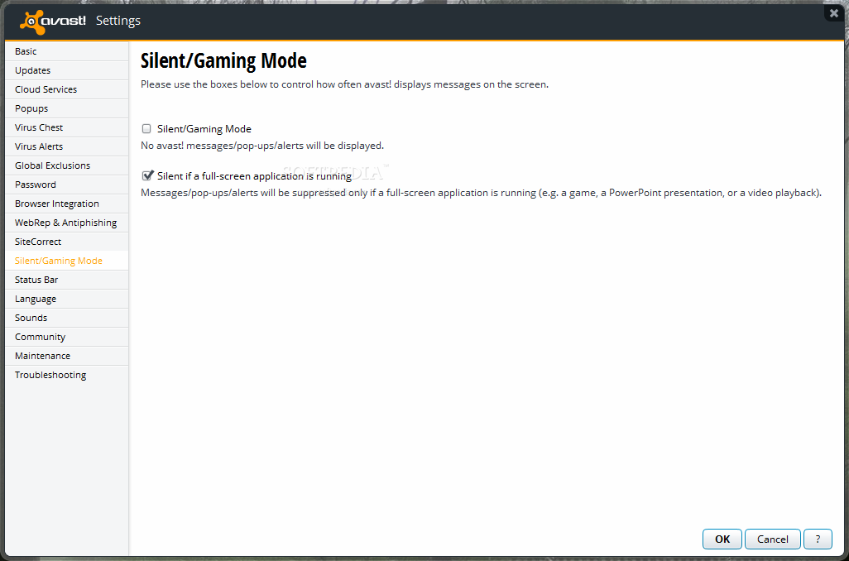Click 'No avast! messages/pop-ups/alerts will be displayed' text
The height and width of the screenshot is (561, 849).
pos(262,146)
